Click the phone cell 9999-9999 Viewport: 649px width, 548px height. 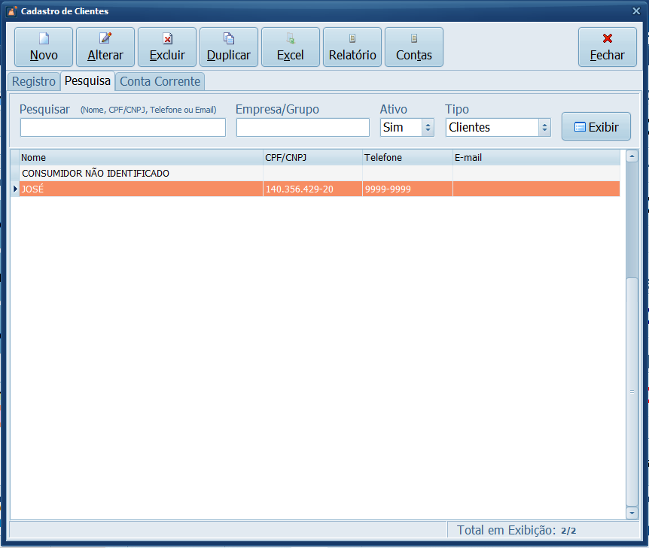coord(407,189)
